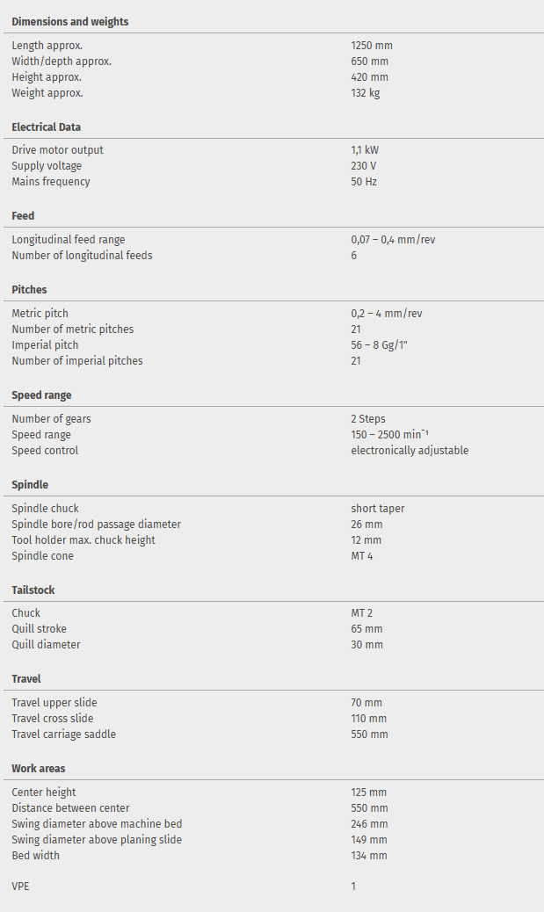Image resolution: width=544 pixels, height=912 pixels.
Task: Click the Feed section heading
Action: [23, 216]
